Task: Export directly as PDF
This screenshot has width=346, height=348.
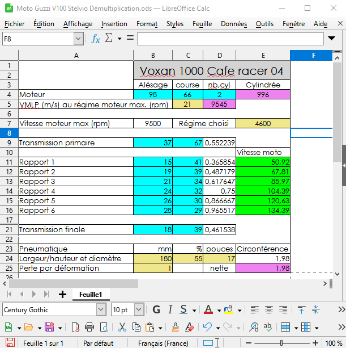Action: pos(75,327)
